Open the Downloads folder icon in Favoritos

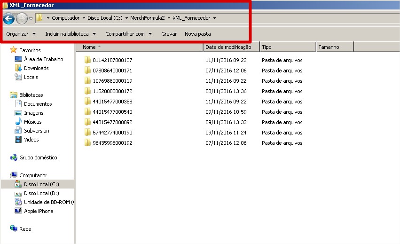pos(18,68)
